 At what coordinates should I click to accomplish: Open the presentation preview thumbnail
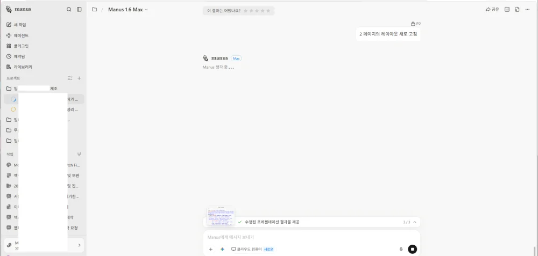221,216
